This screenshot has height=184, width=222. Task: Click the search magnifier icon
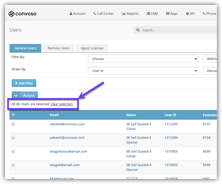pyautogui.click(x=138, y=30)
